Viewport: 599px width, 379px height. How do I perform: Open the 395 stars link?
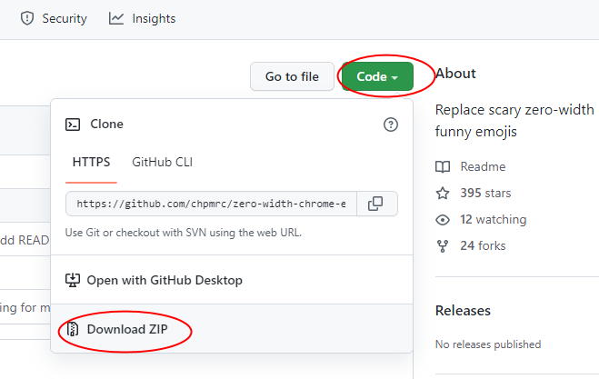click(x=485, y=193)
